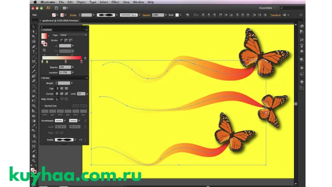Click the search field in application bar
The image size is (332, 187).
click(292, 8)
